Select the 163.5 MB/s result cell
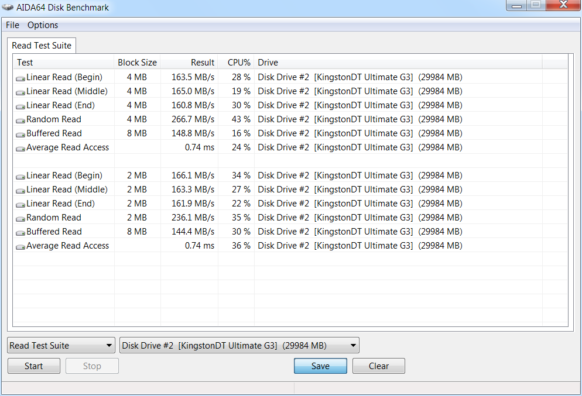 193,77
